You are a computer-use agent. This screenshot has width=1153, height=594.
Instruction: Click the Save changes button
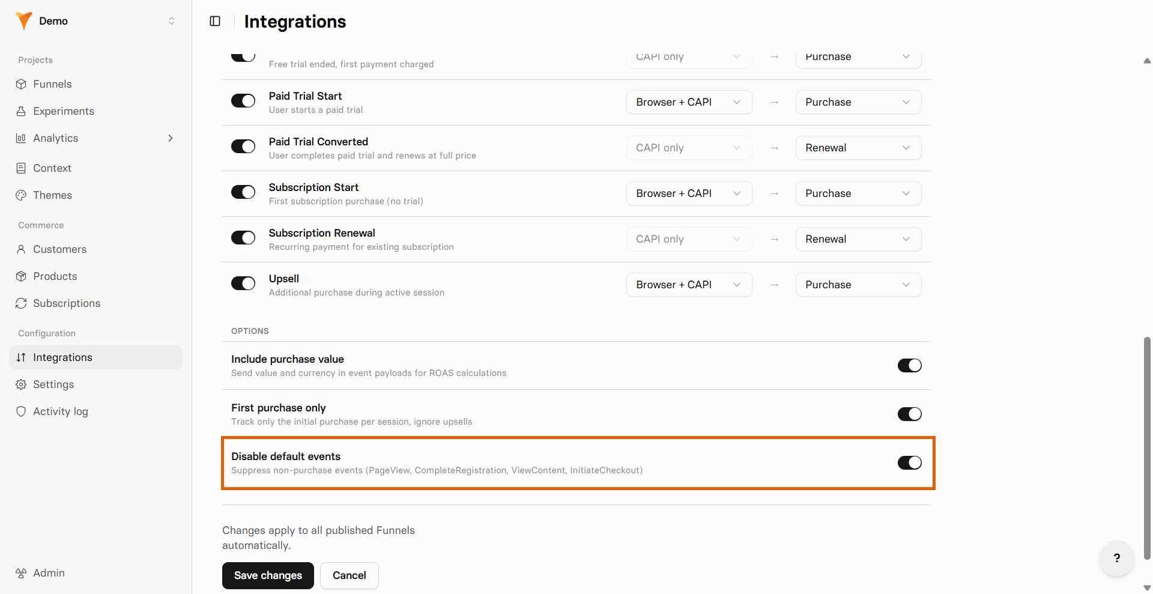268,575
